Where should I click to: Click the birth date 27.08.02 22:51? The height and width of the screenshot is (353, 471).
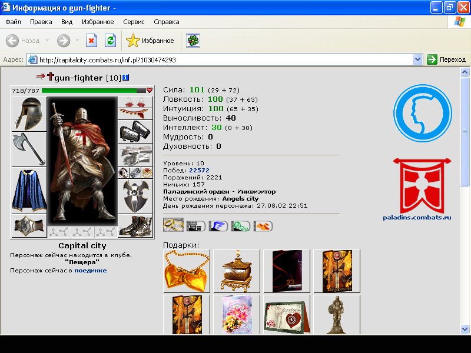click(282, 206)
